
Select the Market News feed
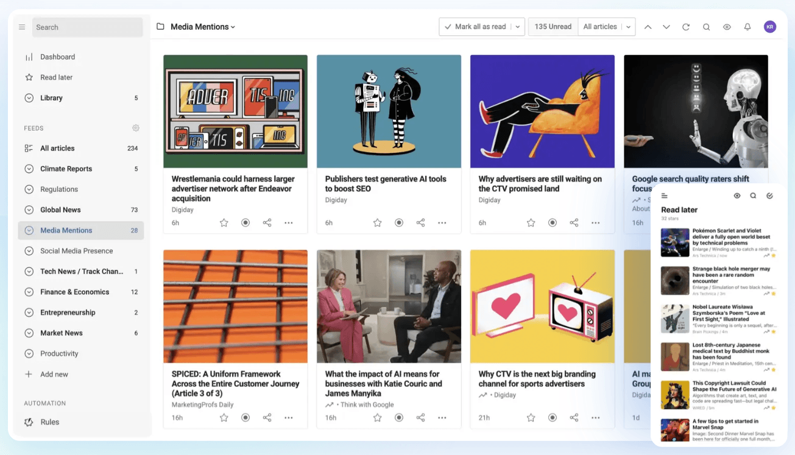pos(81,333)
